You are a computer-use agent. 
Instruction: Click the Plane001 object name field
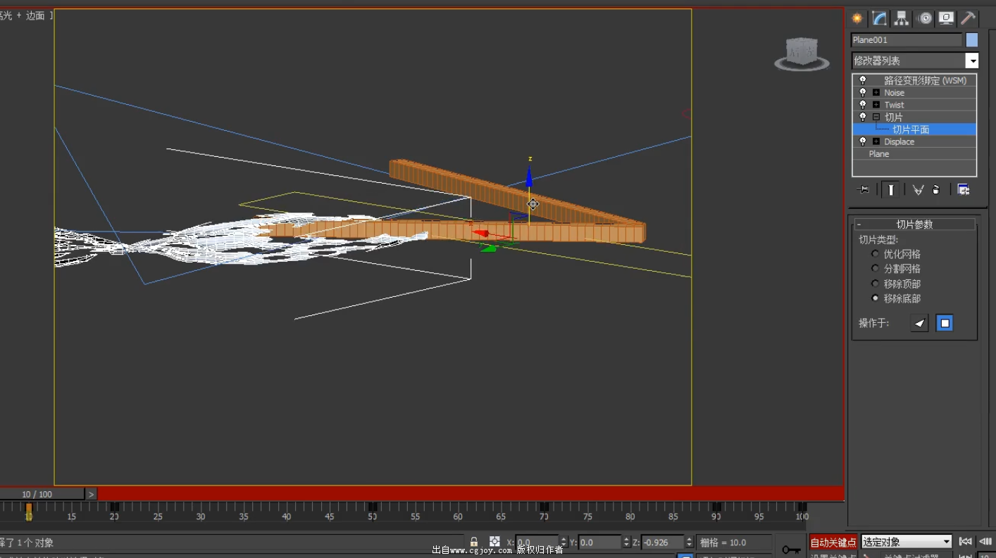pyautogui.click(x=907, y=40)
